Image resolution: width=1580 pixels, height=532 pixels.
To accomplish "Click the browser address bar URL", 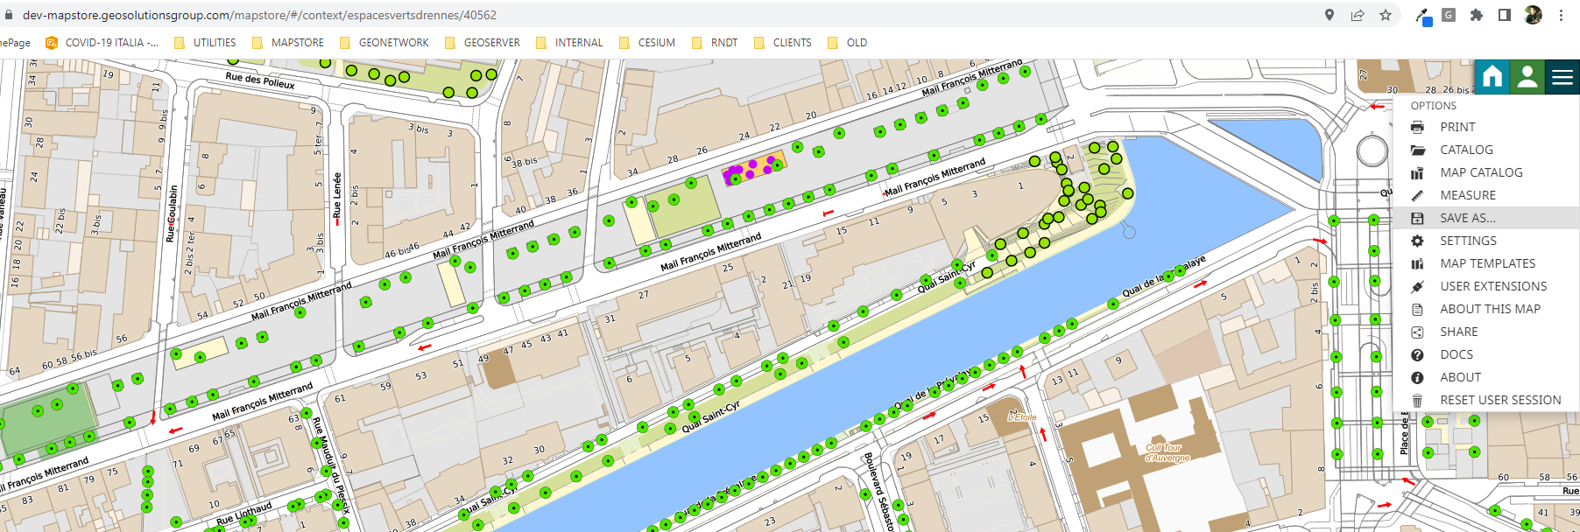I will point(259,15).
